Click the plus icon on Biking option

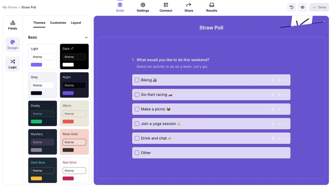[x=279, y=80]
